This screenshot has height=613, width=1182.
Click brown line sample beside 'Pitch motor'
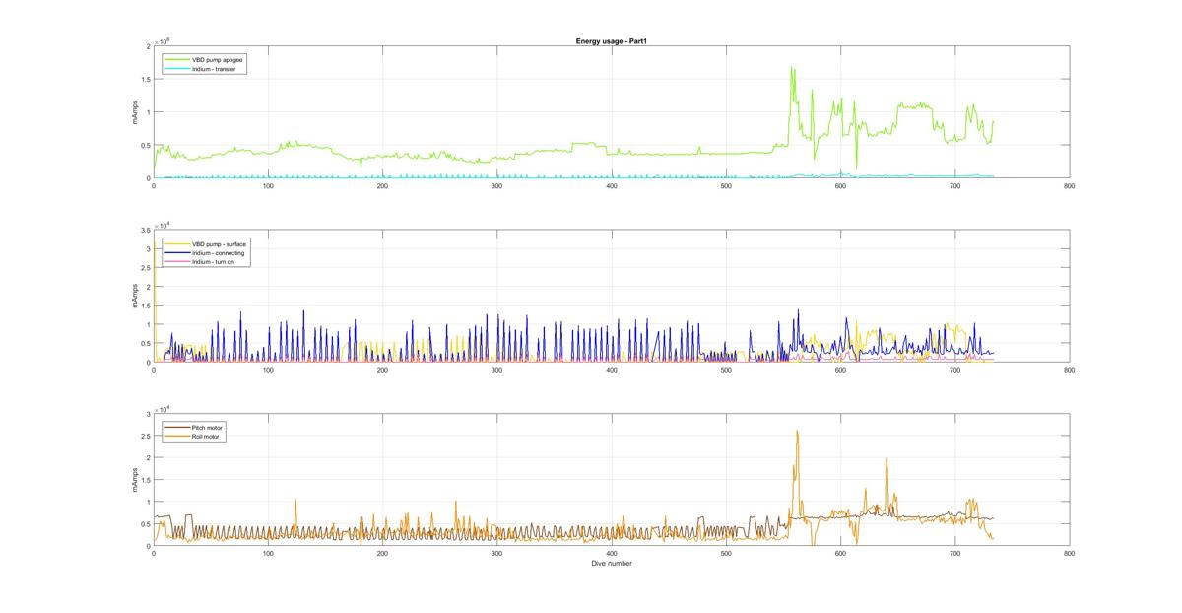177,427
